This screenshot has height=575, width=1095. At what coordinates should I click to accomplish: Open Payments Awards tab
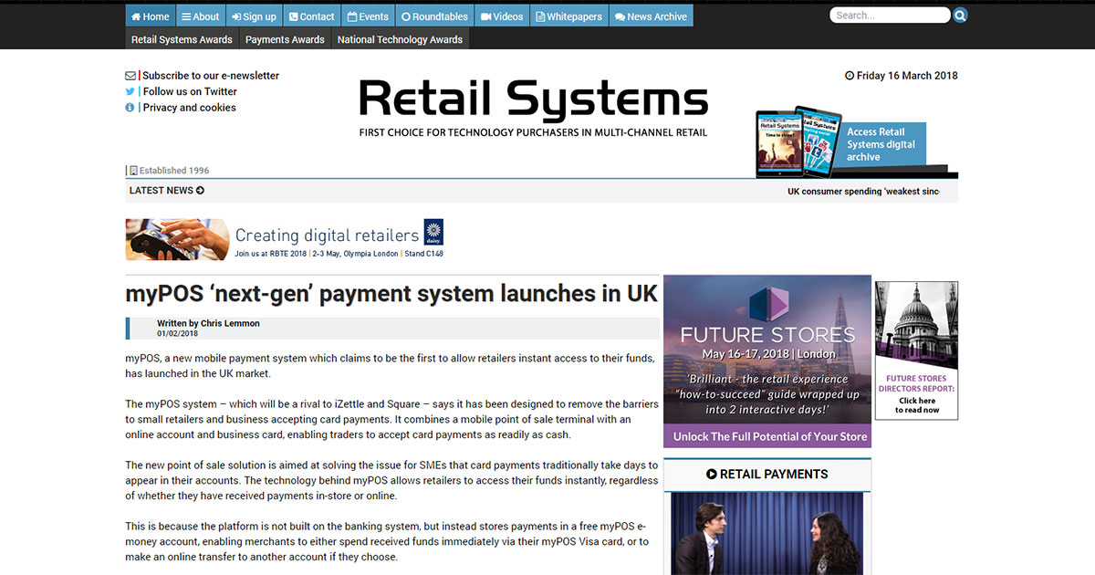click(x=285, y=39)
